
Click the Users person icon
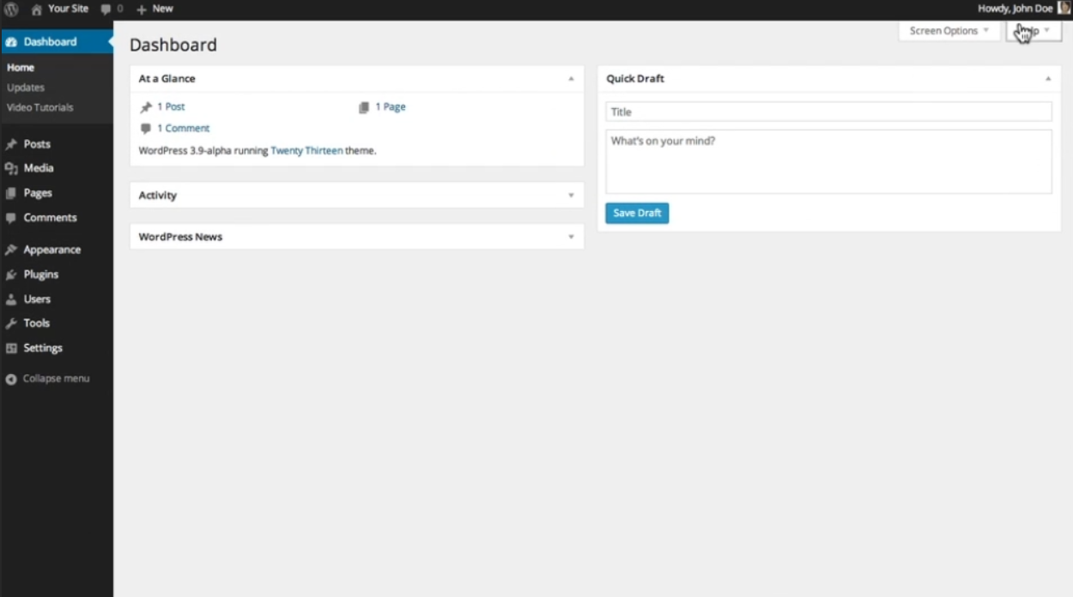[11, 299]
